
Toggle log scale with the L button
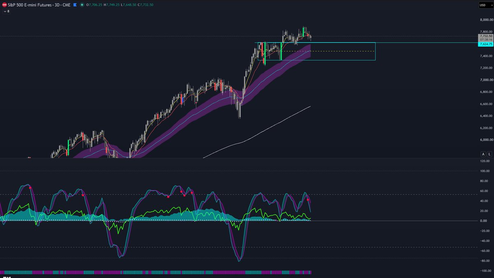click(x=489, y=154)
